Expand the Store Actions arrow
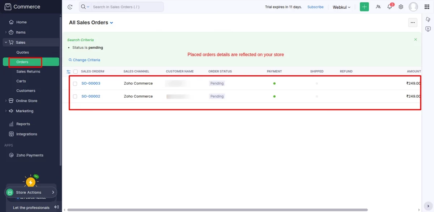Viewport: 434px width, 212px height. [53, 192]
